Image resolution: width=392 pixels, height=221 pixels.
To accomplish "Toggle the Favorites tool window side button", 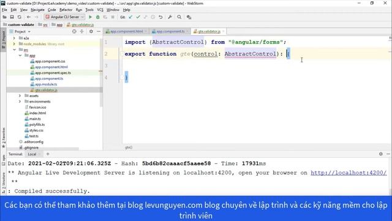I will pos(4,138).
